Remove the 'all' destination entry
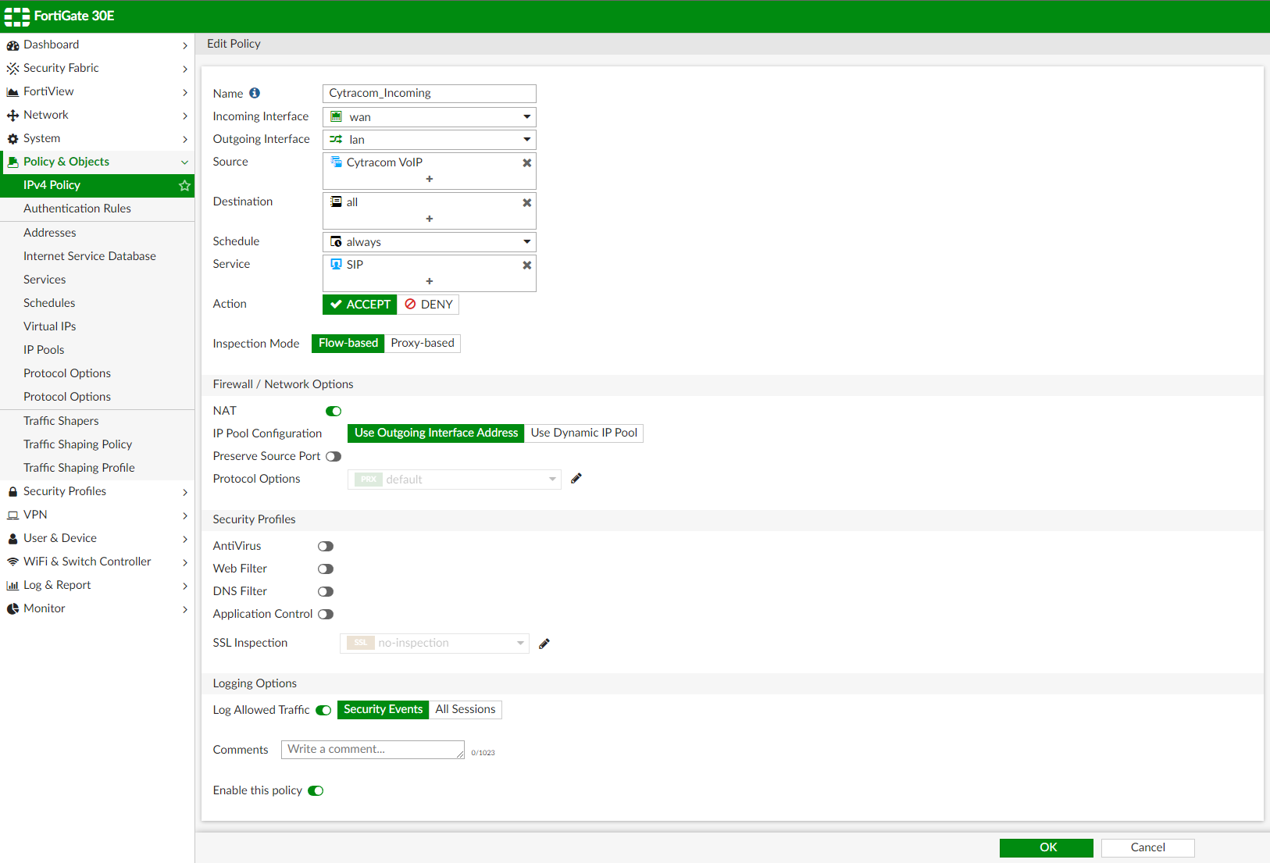 pyautogui.click(x=527, y=202)
